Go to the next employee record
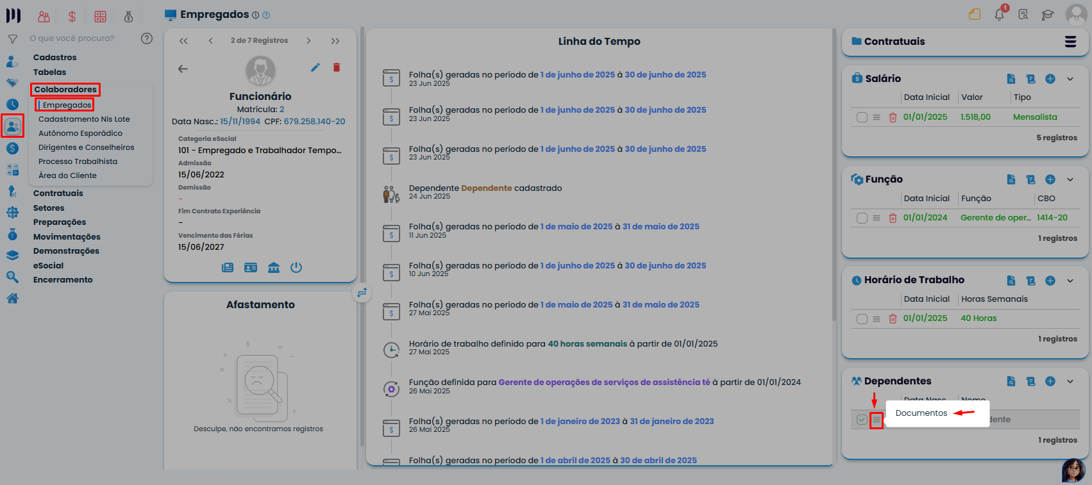The image size is (1092, 485). [308, 40]
